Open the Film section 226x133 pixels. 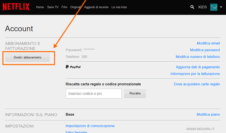click(64, 7)
